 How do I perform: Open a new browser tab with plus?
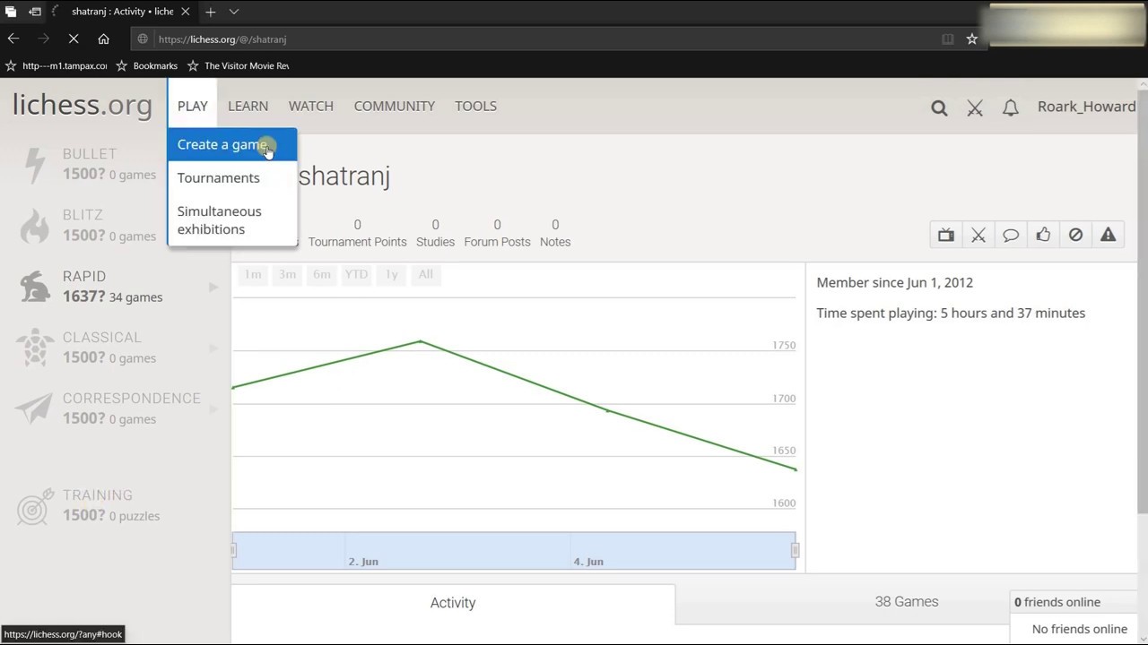pyautogui.click(x=210, y=12)
